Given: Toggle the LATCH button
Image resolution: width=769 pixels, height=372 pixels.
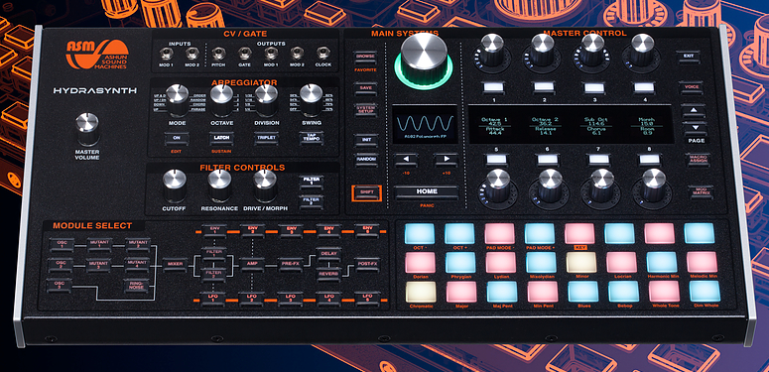Looking at the screenshot, I should point(221,139).
